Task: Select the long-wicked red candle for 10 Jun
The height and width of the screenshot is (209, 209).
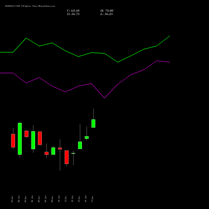Action: tap(60, 148)
